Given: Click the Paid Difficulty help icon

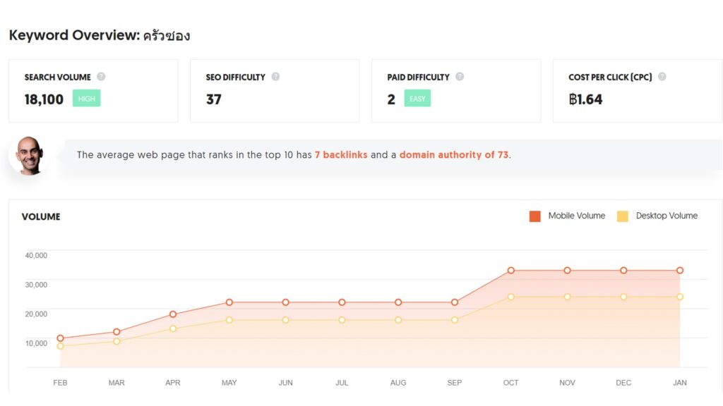Looking at the screenshot, I should pos(460,76).
